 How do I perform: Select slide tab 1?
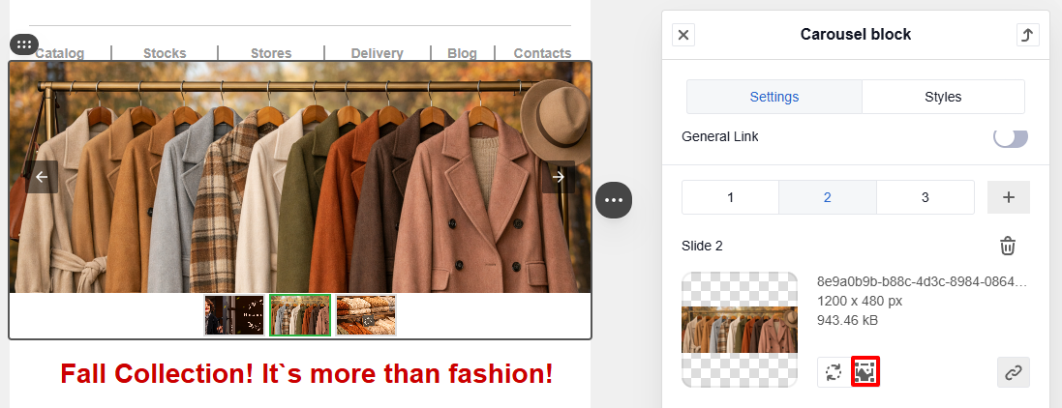coord(730,197)
